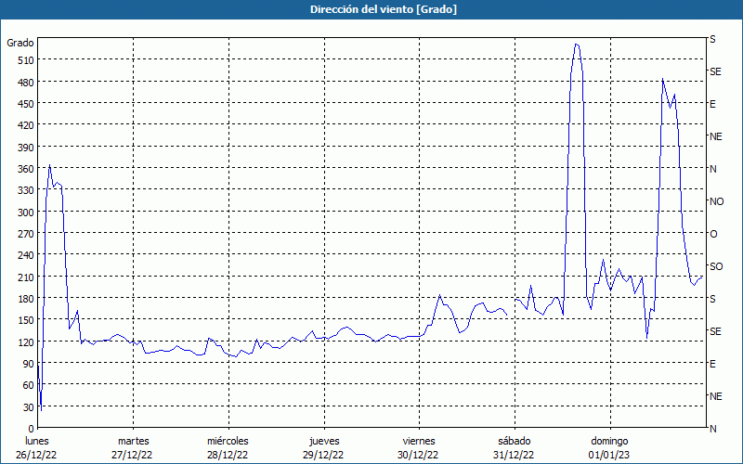Click the 420 axis value
The width and height of the screenshot is (743, 464).
26,125
